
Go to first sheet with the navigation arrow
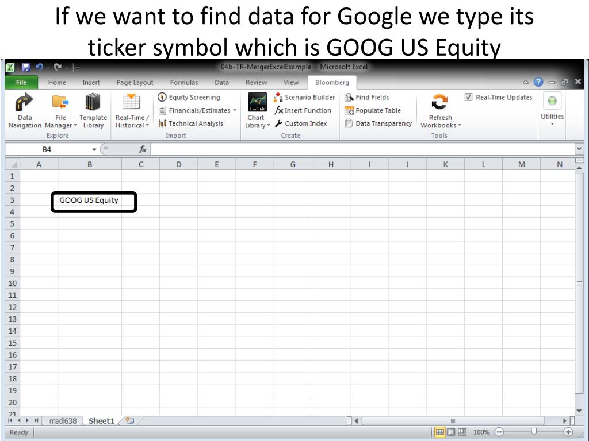10,421
